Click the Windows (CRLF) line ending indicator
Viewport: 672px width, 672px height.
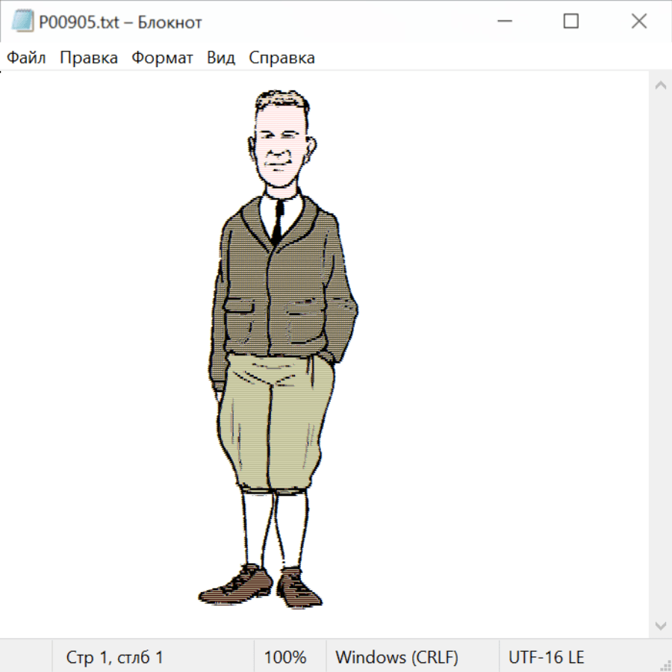396,657
